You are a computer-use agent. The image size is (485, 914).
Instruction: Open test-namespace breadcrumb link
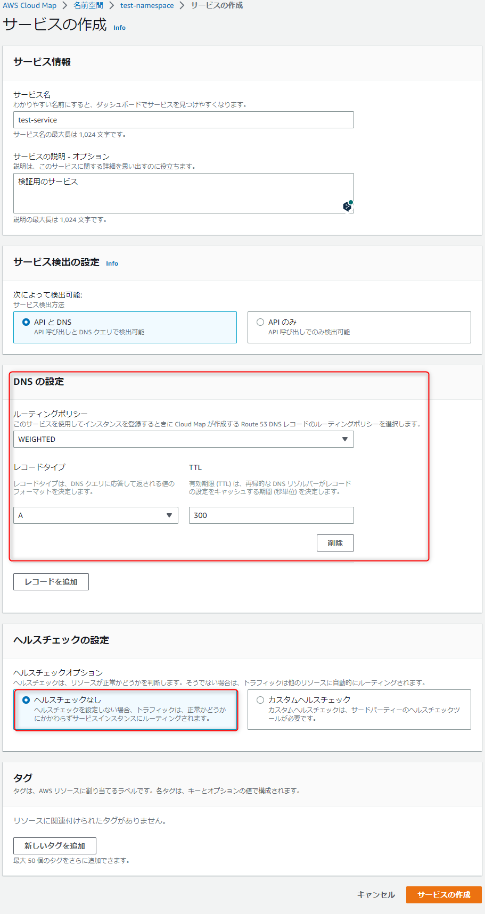pyautogui.click(x=147, y=5)
